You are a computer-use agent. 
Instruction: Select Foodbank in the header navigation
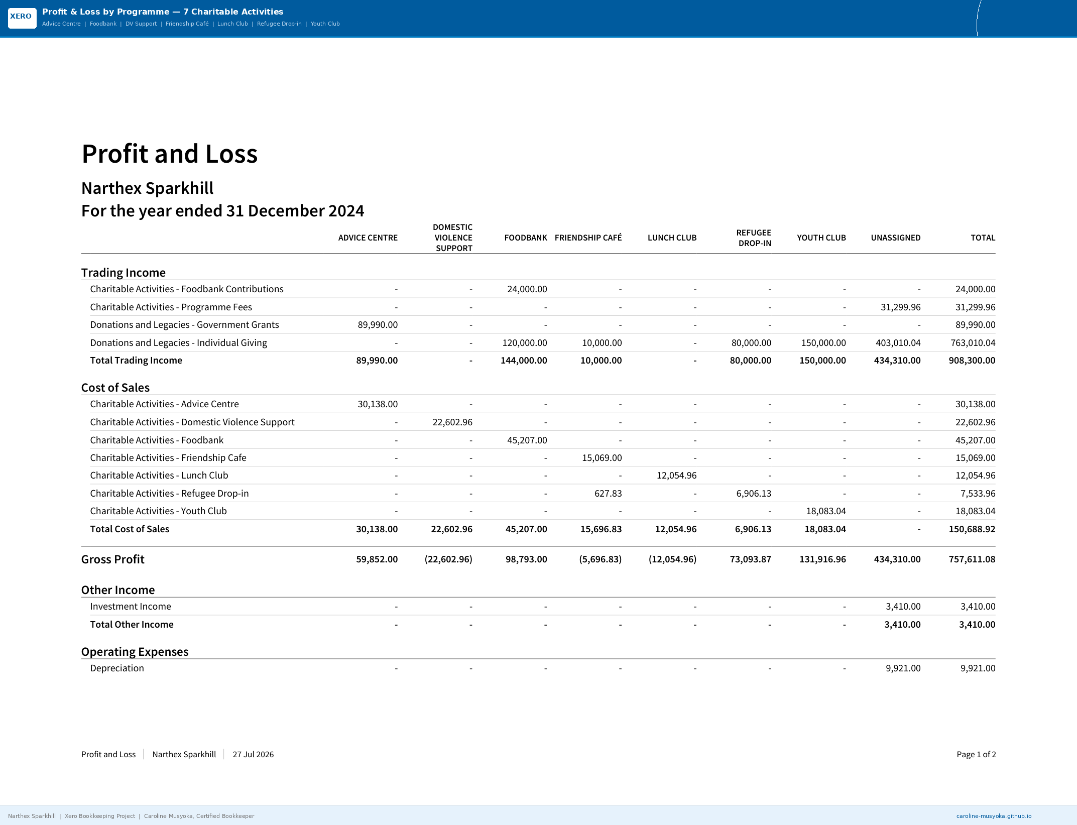click(x=103, y=24)
